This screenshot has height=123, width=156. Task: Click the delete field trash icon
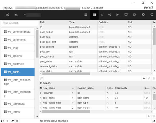pyautogui.click(x=154, y=78)
